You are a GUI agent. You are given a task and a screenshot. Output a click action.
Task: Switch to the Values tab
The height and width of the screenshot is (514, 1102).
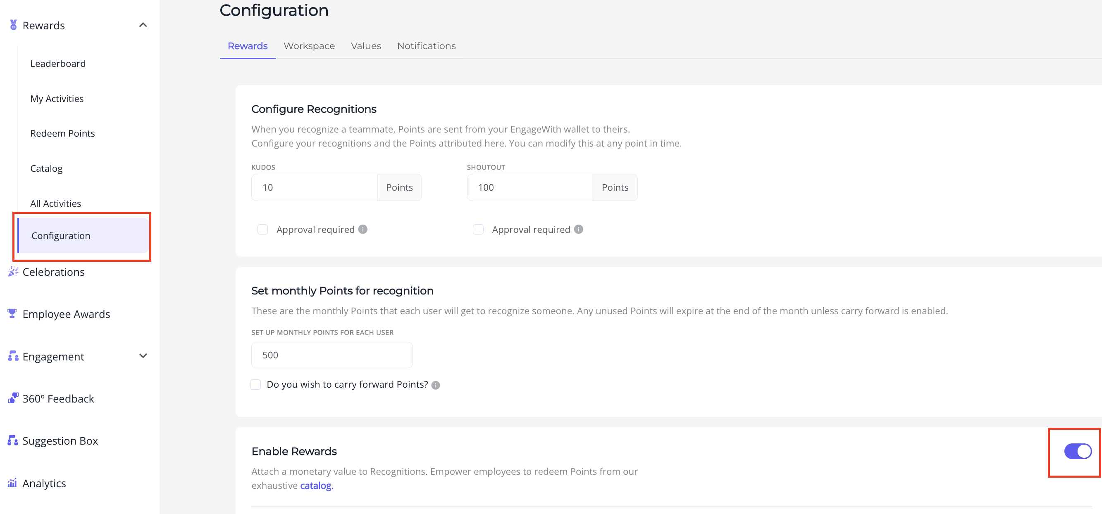[366, 46]
